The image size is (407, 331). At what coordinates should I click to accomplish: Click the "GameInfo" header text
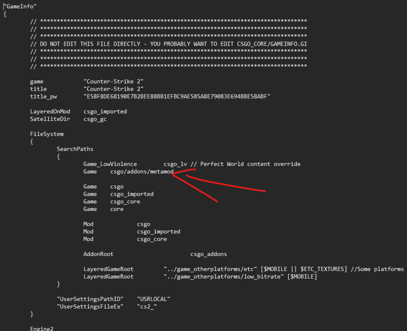tap(20, 7)
